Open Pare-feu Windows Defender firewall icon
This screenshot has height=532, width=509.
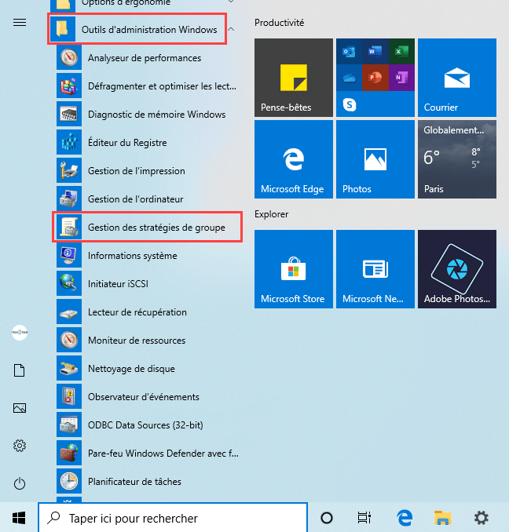tap(69, 453)
